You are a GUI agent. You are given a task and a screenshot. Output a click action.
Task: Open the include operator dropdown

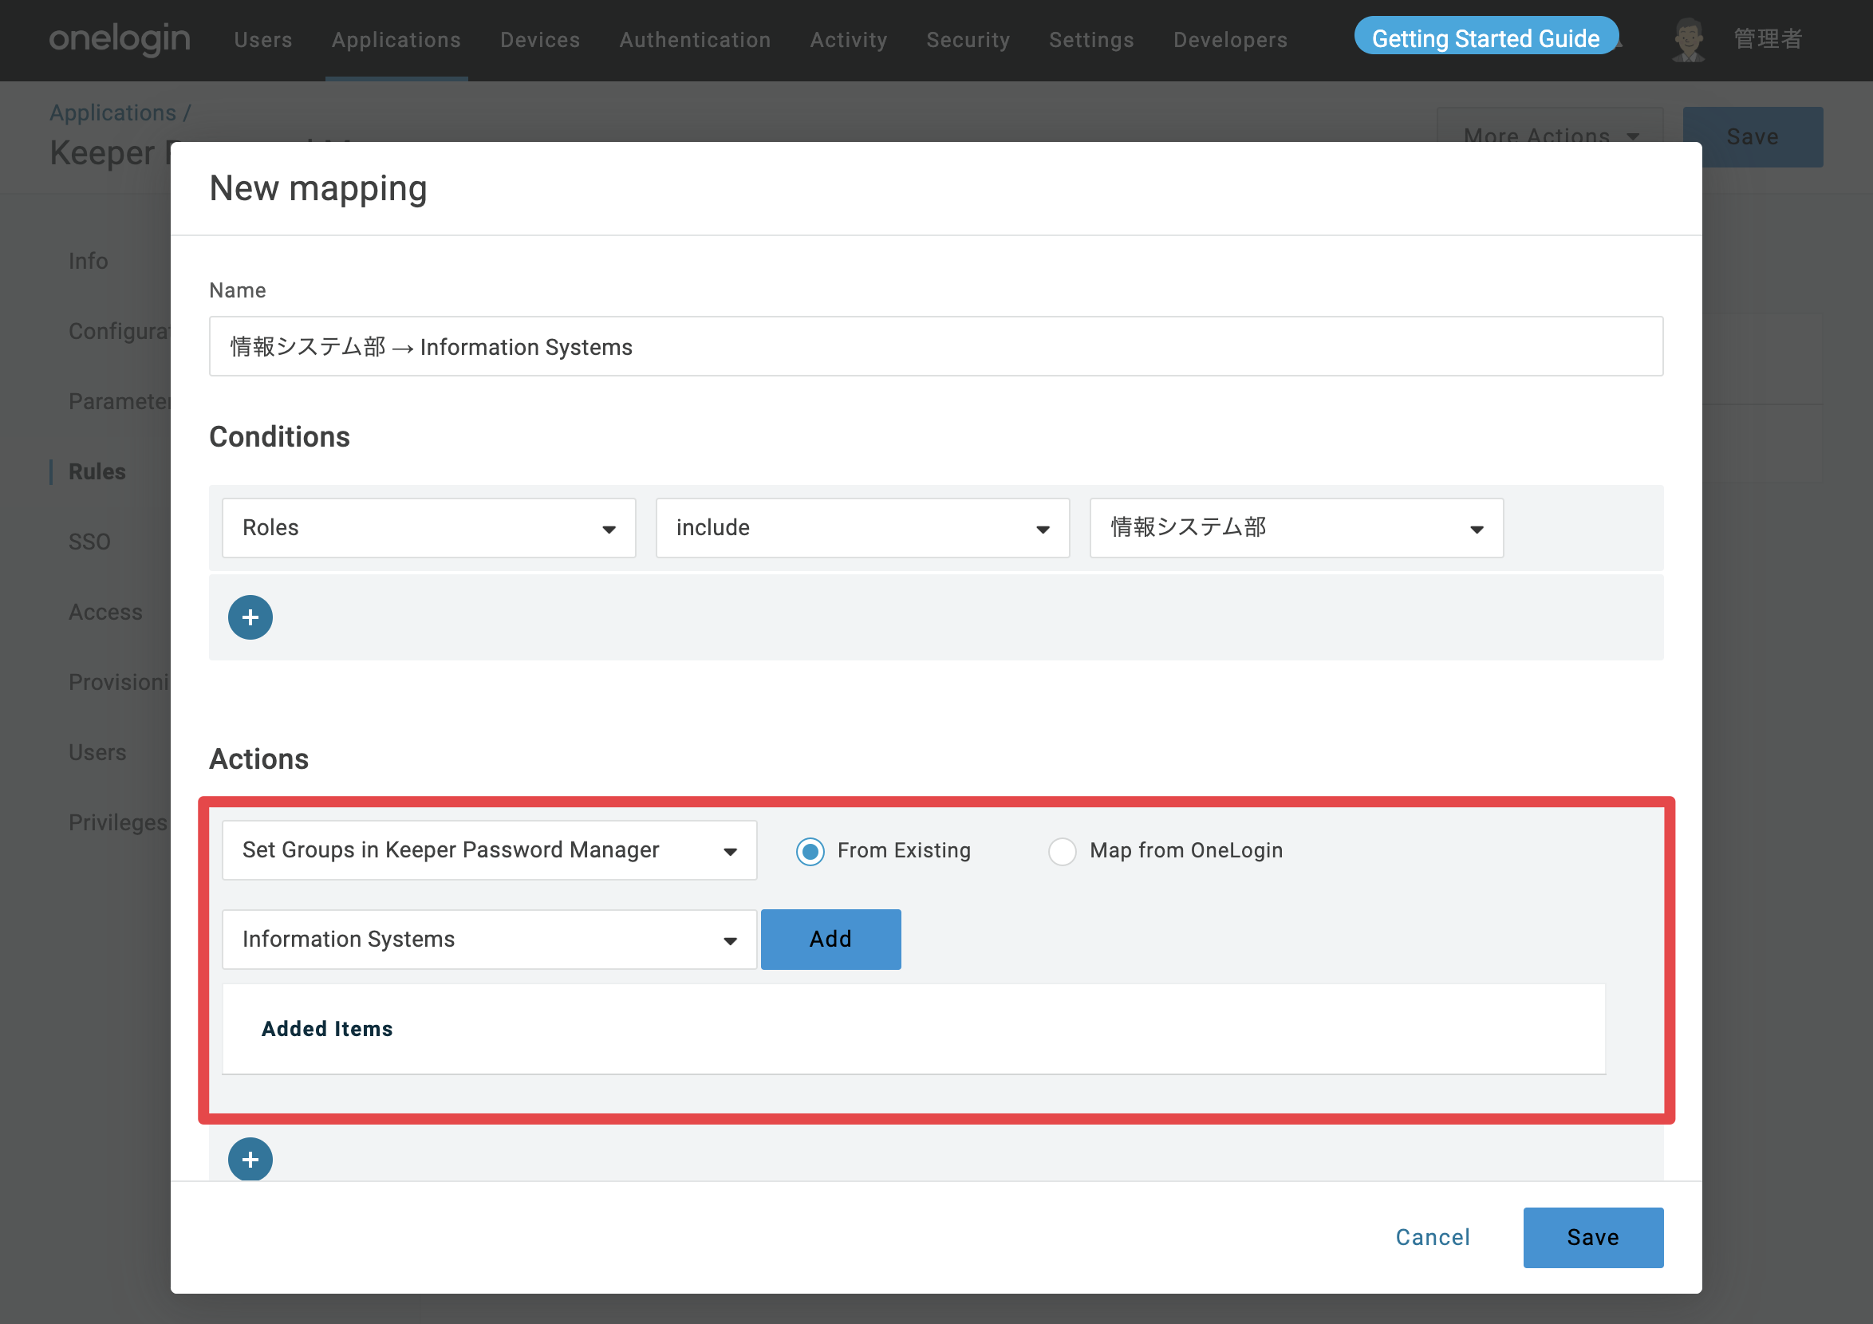(x=863, y=528)
